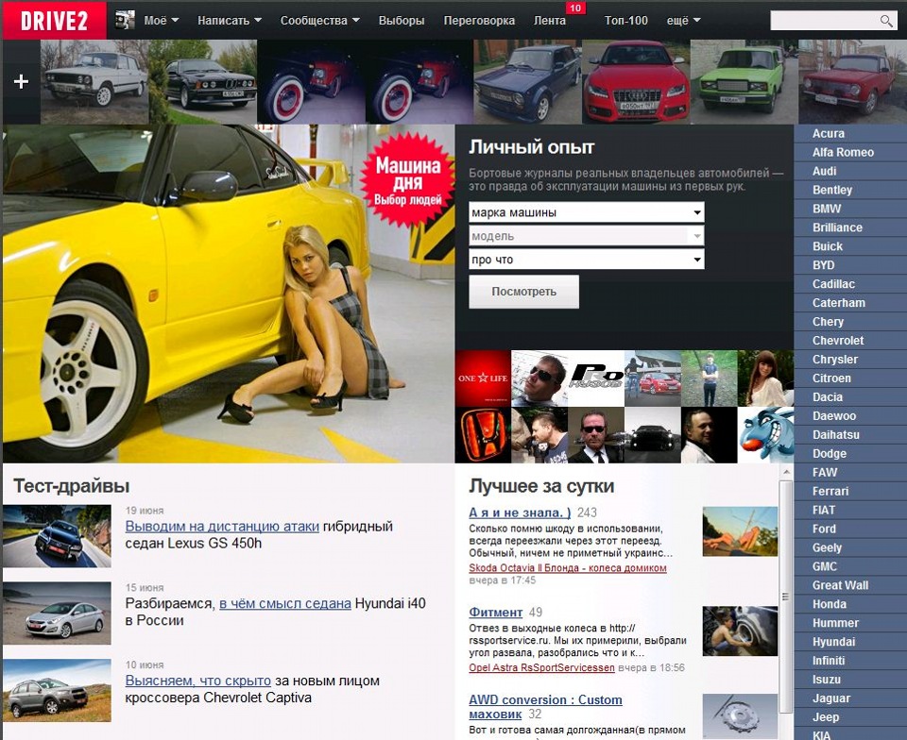Open the в чём смысл седана link
The image size is (907, 740).
click(x=285, y=603)
